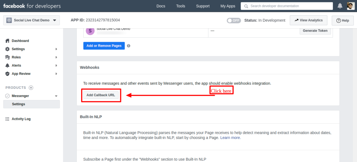357x162 pixels.
Task: Click the Dashboard home icon
Action: pyautogui.click(x=8, y=41)
